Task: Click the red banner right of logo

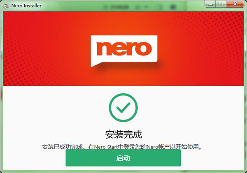Action: point(201,49)
